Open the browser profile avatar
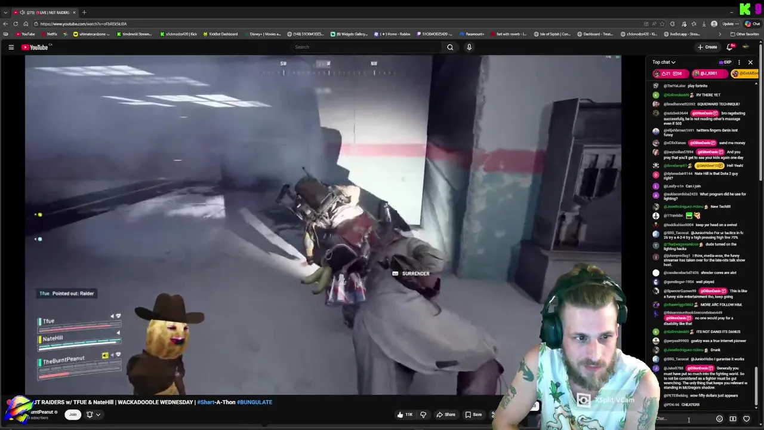The image size is (764, 430). (x=714, y=24)
